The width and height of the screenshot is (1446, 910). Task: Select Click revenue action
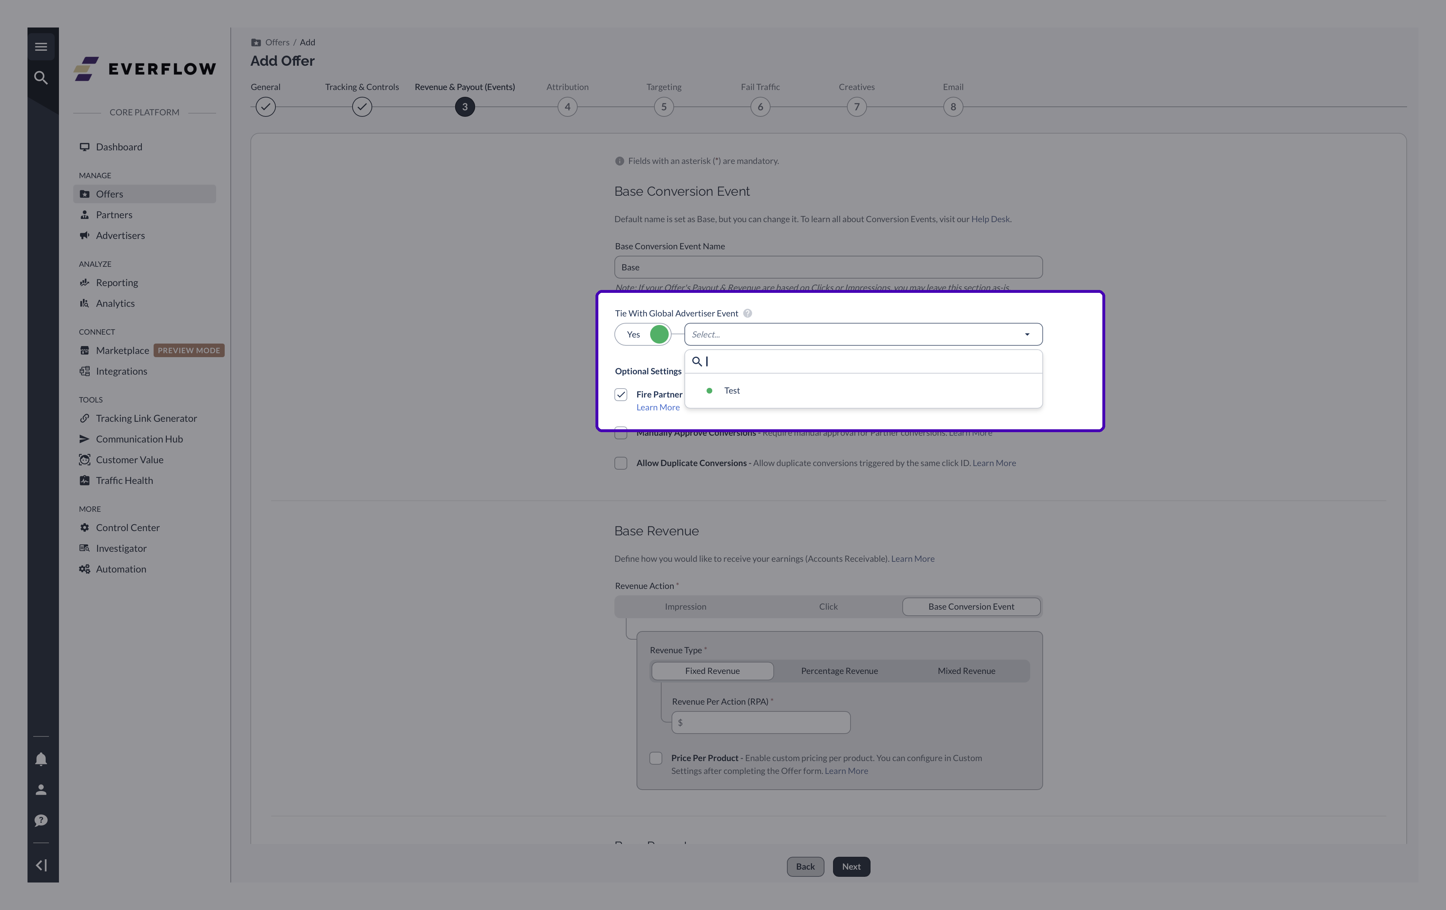click(x=828, y=607)
